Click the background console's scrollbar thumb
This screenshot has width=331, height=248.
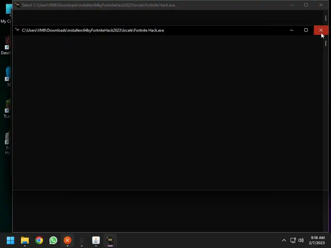click(326, 18)
